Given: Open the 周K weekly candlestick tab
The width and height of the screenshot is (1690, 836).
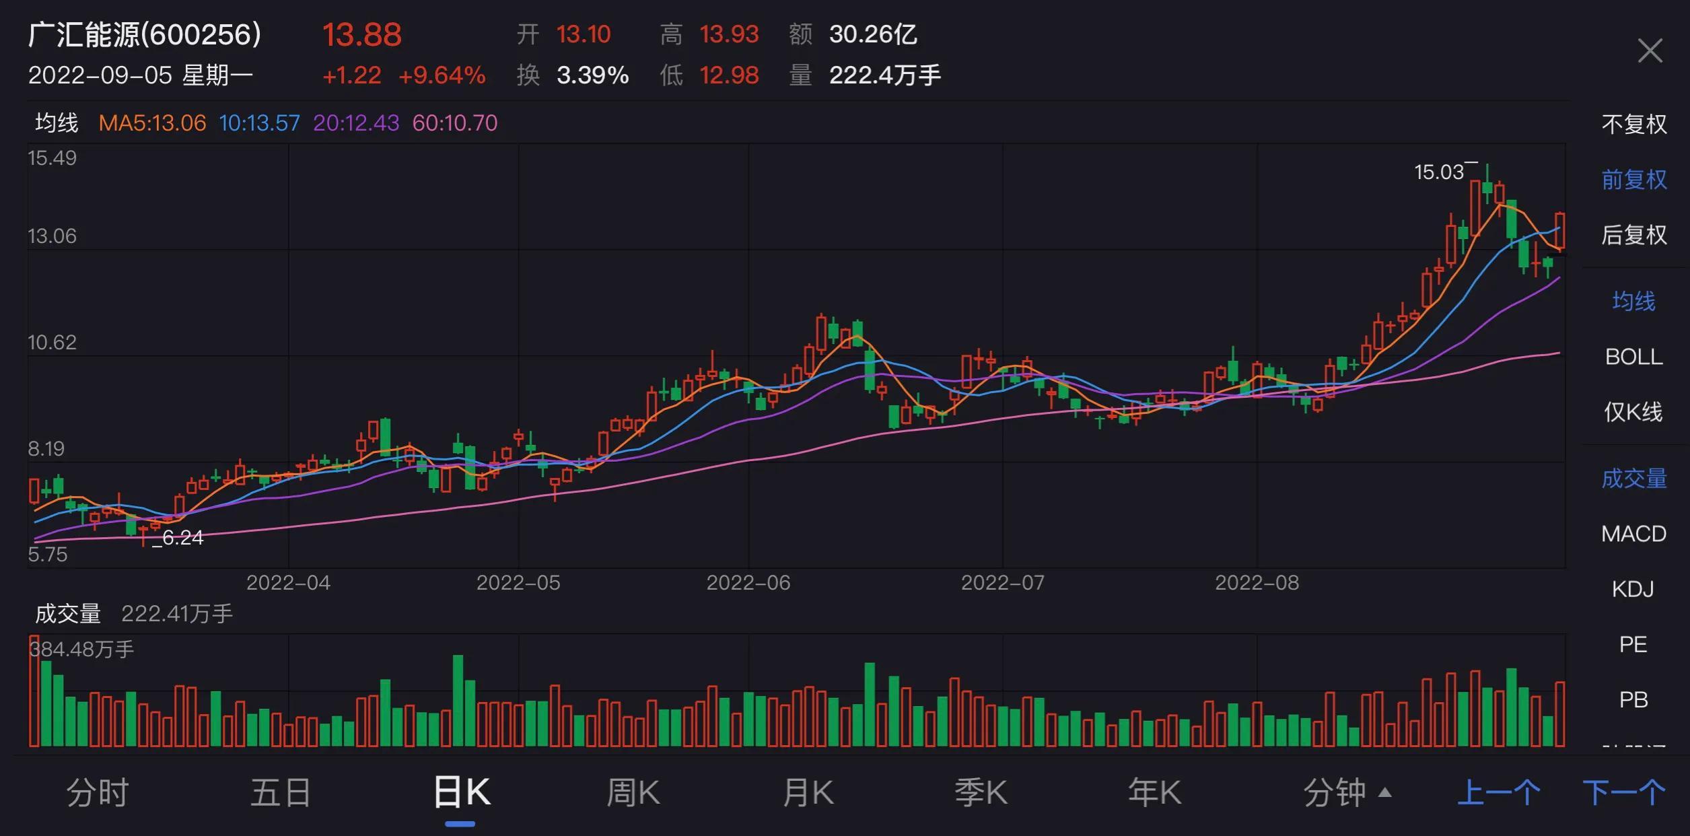Looking at the screenshot, I should [x=633, y=792].
